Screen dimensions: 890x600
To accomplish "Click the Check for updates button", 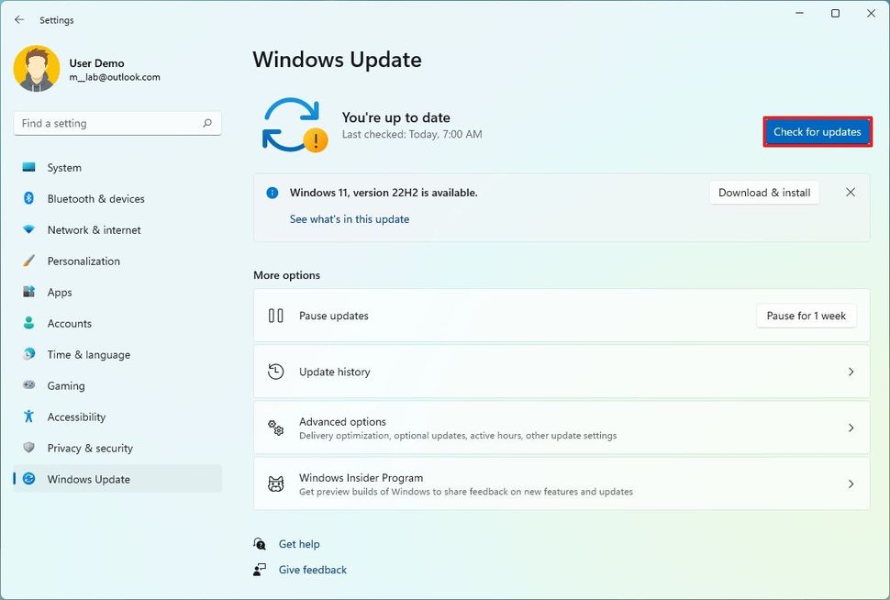I will click(x=817, y=131).
